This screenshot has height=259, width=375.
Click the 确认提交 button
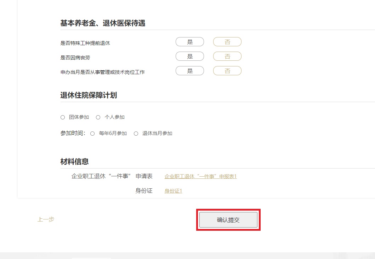point(228,220)
